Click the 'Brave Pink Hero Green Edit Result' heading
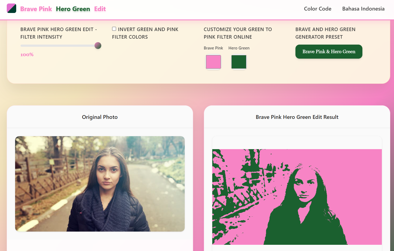 tap(297, 117)
